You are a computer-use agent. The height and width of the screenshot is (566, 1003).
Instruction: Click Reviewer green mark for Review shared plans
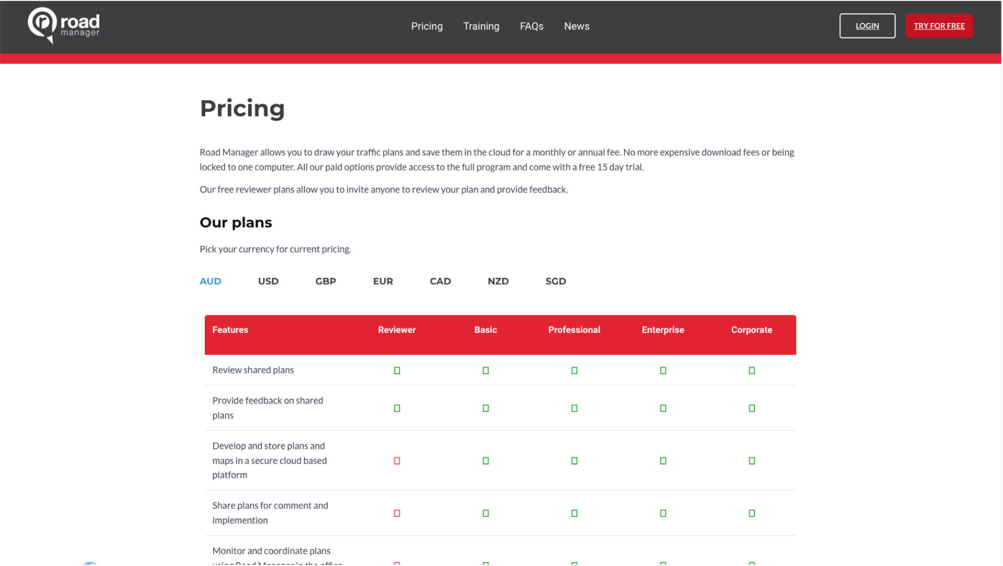(396, 370)
